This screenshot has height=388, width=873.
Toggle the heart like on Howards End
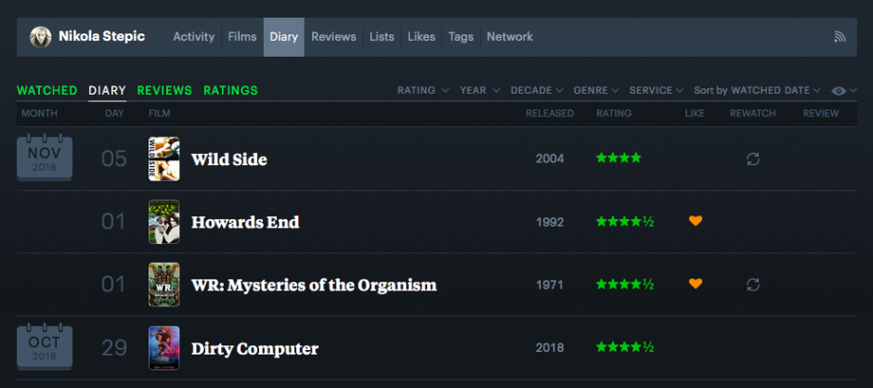pyautogui.click(x=696, y=221)
